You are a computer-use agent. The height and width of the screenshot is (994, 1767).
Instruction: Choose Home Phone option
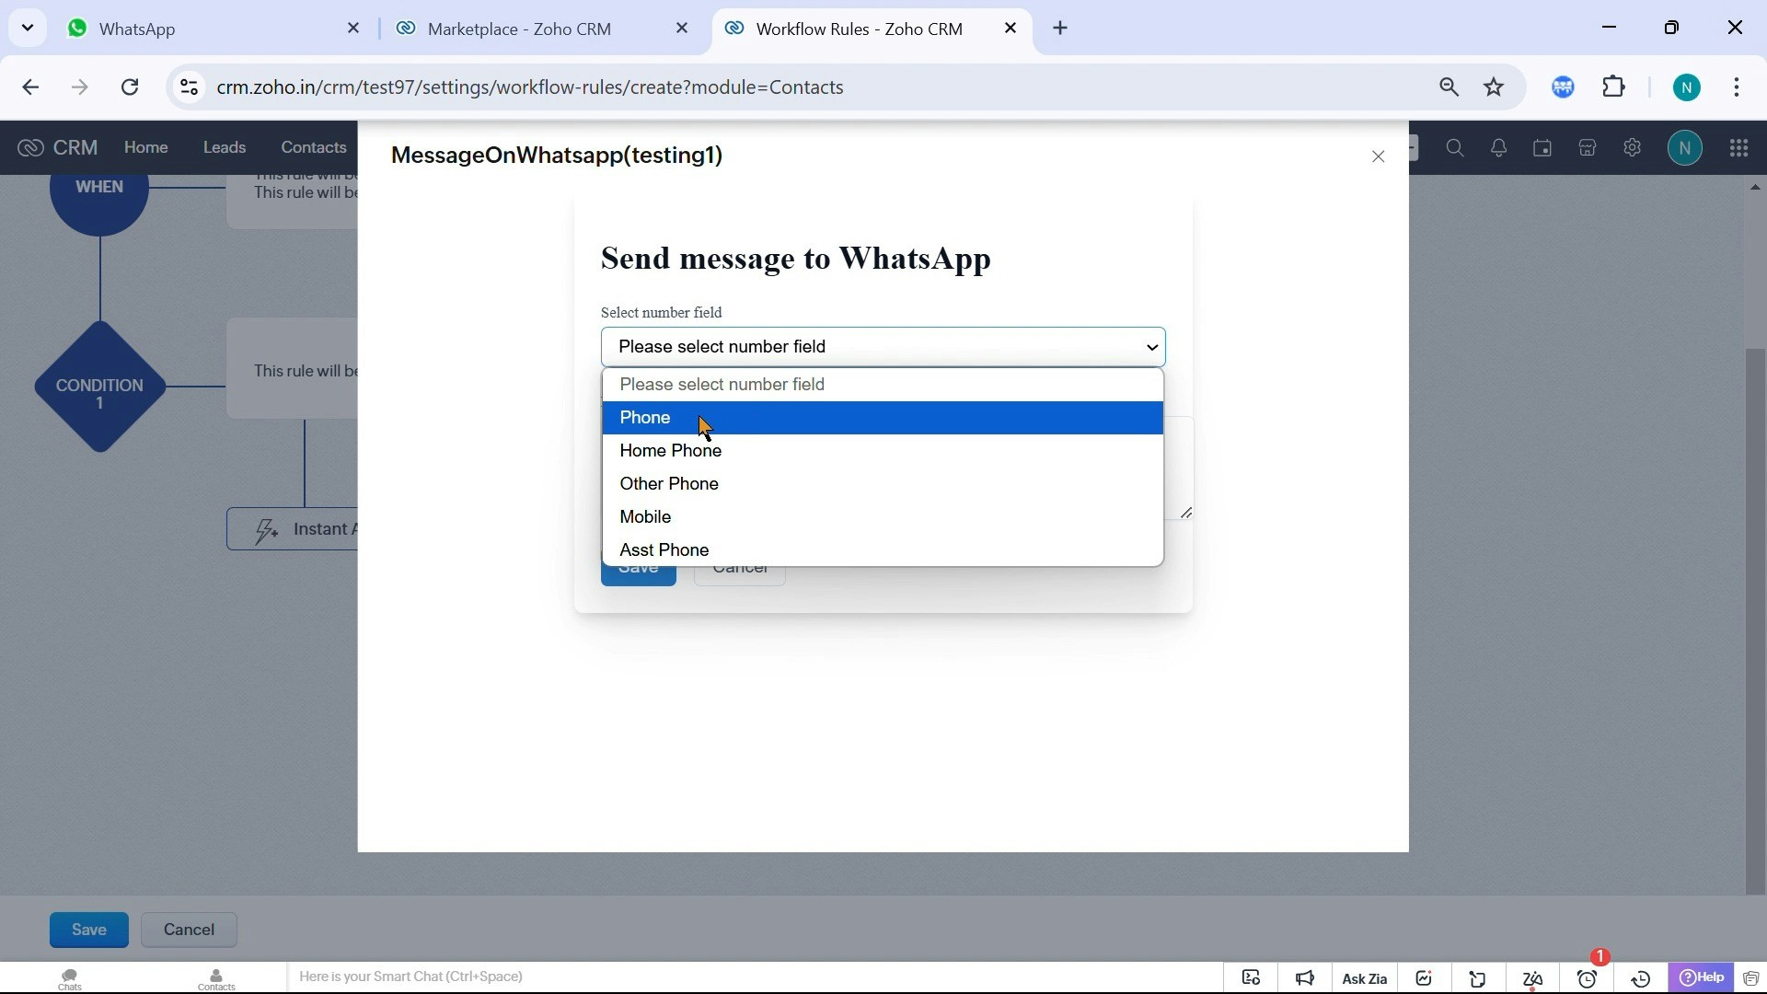(x=670, y=451)
